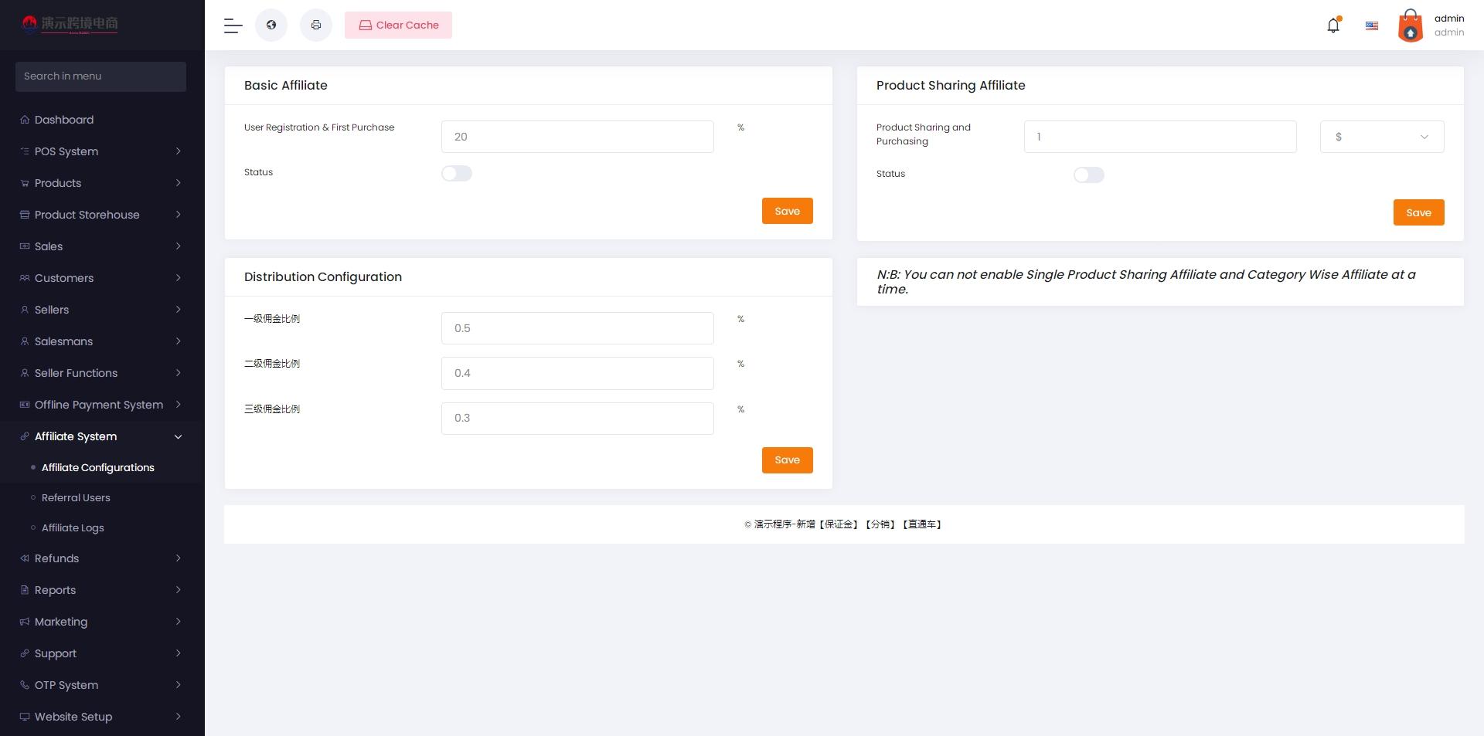Toggle Basic Affiliate status switch
The height and width of the screenshot is (736, 1484).
point(457,174)
